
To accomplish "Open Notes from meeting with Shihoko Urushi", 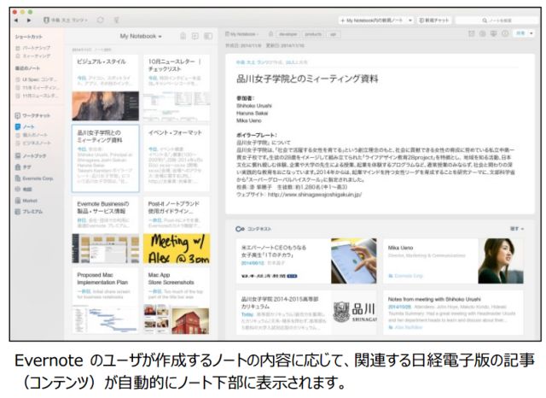I will (x=453, y=313).
